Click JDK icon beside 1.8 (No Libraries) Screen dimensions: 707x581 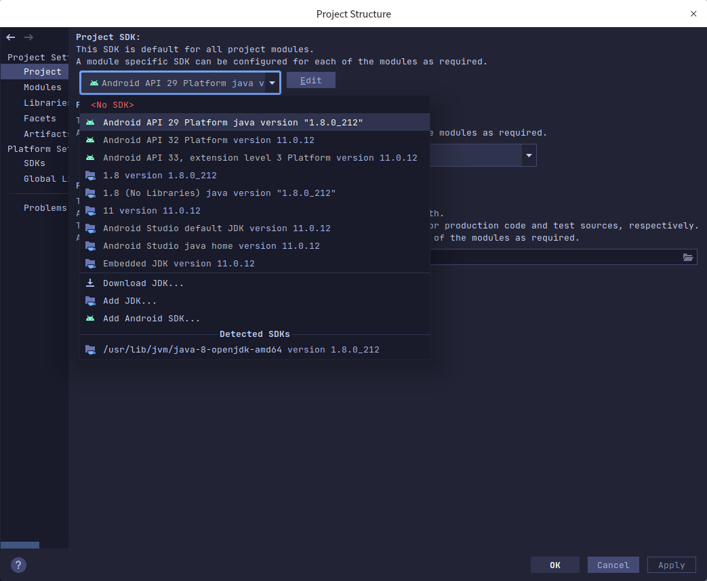[90, 193]
